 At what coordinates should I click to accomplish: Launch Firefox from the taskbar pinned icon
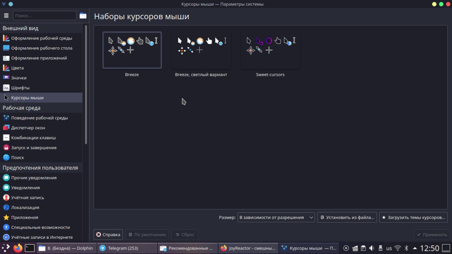pos(18,248)
